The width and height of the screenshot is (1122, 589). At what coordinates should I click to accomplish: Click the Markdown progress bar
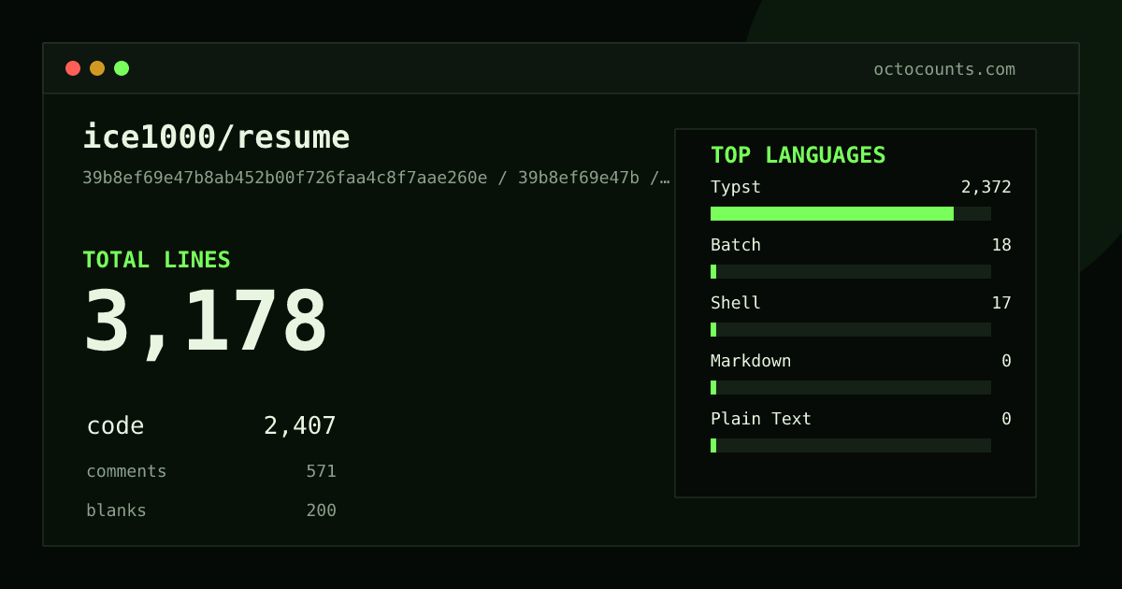(x=851, y=387)
